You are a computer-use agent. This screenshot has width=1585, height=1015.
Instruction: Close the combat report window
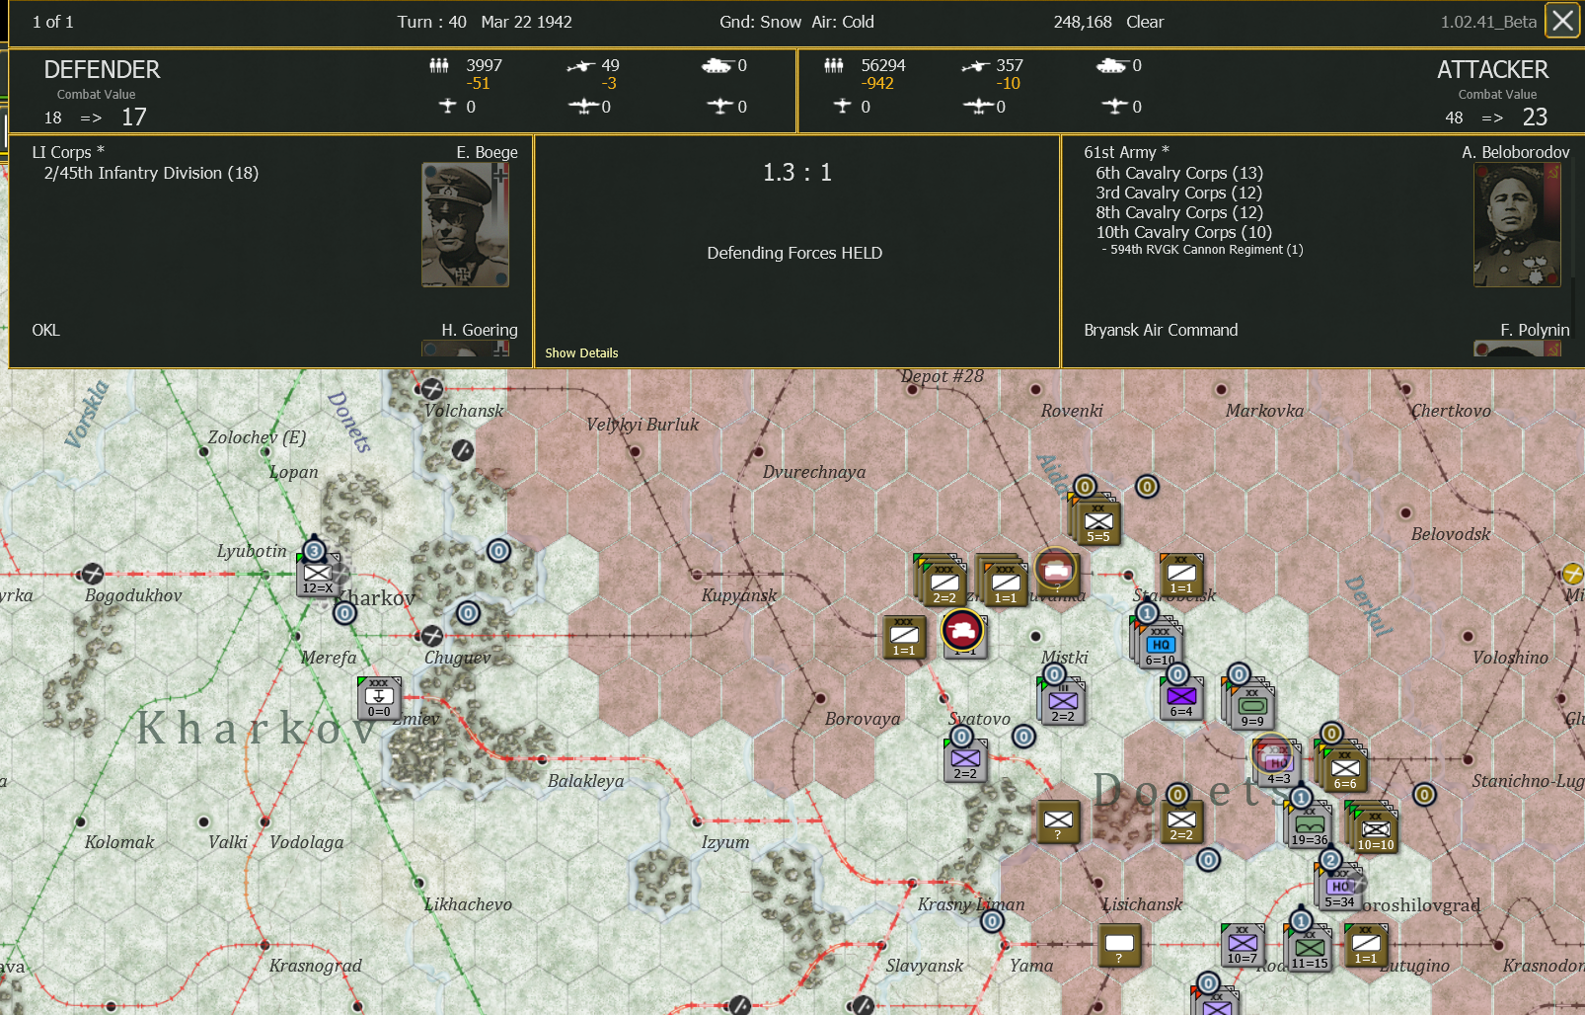(1562, 21)
